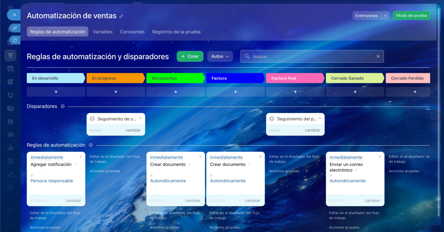Image resolution: width=444 pixels, height=232 pixels.
Task: Click cambiar on Enviar un correo electrónico rule
Action: (x=372, y=200)
